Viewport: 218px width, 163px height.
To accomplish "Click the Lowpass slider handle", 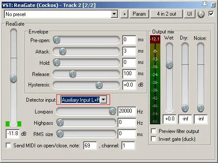I will tap(112, 111).
